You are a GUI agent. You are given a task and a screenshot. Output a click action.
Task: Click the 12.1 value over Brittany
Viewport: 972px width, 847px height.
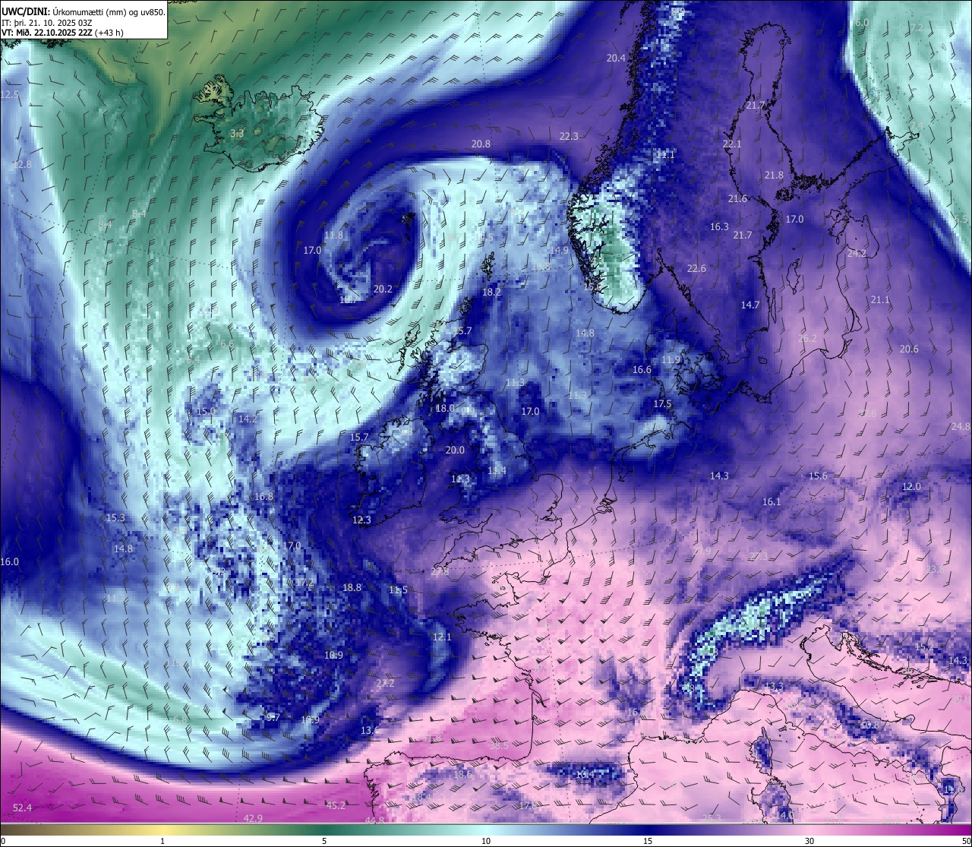pos(442,637)
